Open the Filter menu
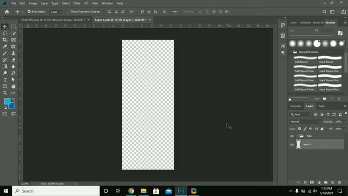 click(77, 3)
